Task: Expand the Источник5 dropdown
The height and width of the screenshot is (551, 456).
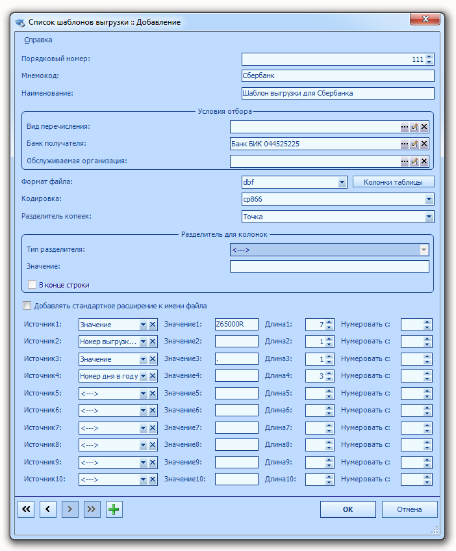Action: (143, 394)
